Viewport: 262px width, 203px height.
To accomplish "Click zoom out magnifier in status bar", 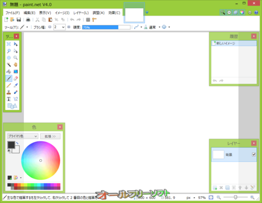I will pos(219,197).
